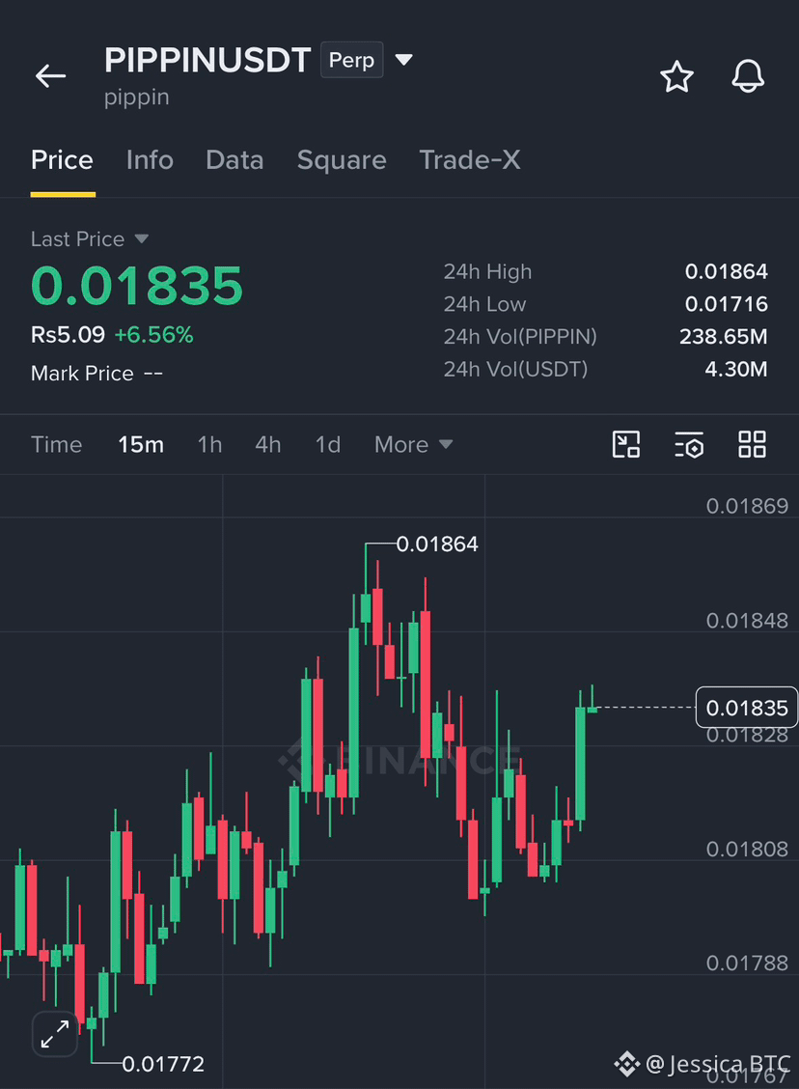
Task: Click the 24h High value 0.01864
Action: tap(726, 271)
